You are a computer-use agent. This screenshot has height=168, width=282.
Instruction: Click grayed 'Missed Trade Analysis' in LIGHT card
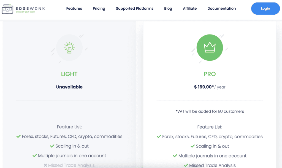click(71, 165)
